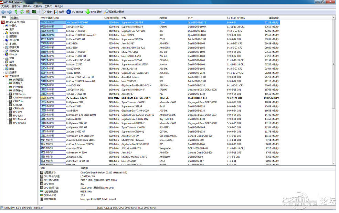The width and height of the screenshot is (339, 213).
Task: Expand the 存储设备 tree node arrow
Action: point(3,47)
